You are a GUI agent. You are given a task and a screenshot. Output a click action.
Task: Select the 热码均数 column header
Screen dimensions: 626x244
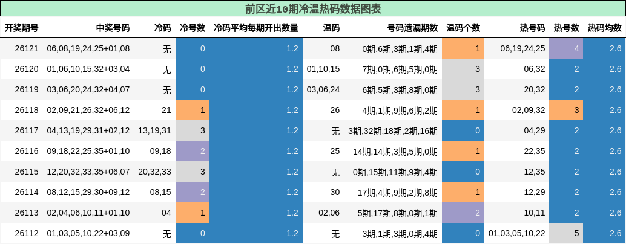click(604, 28)
